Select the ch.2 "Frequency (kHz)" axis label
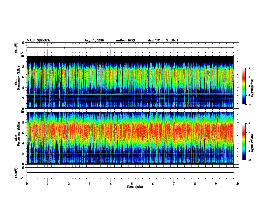This screenshot has height=206, width=267. pos(19,134)
